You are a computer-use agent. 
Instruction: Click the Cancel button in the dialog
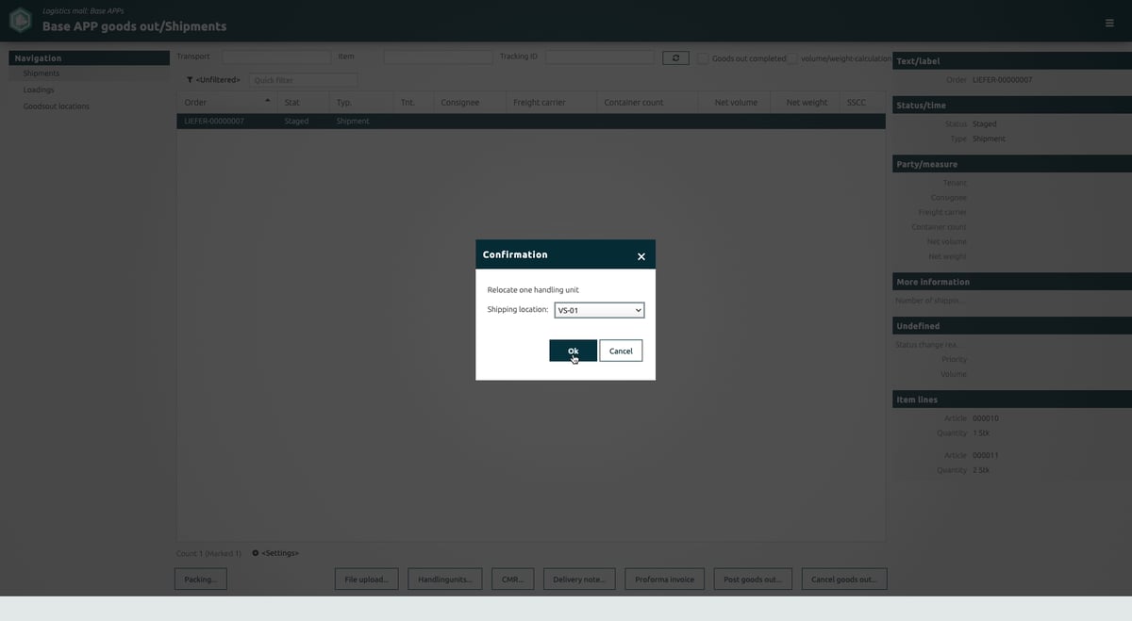pyautogui.click(x=621, y=351)
